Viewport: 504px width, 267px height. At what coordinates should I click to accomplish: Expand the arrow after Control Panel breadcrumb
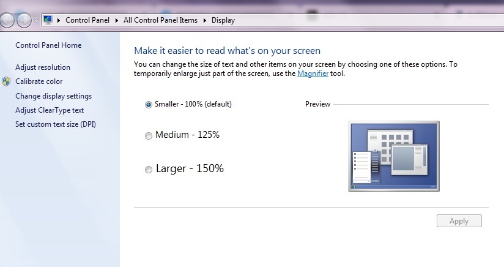point(117,20)
